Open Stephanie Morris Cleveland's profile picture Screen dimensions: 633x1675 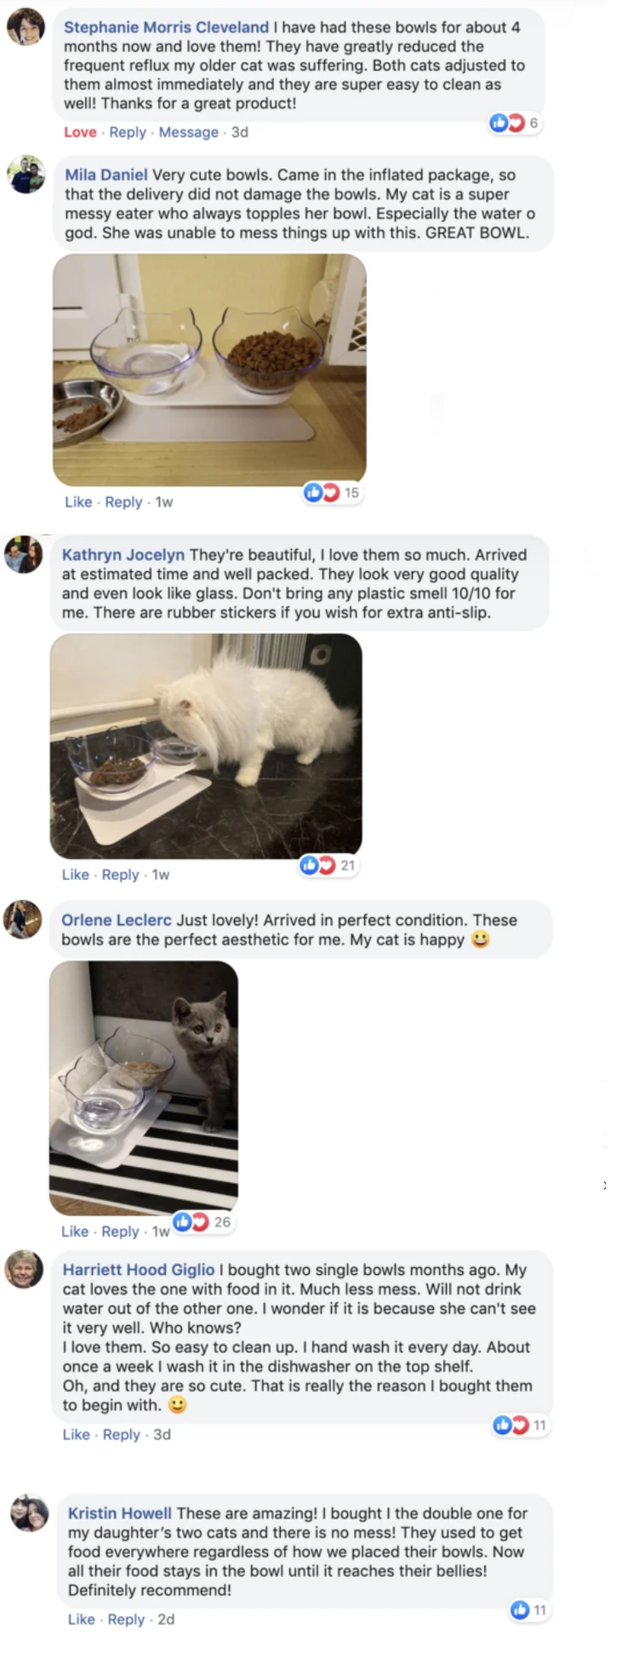click(x=26, y=26)
